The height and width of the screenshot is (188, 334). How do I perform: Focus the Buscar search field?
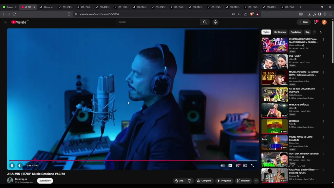[158, 22]
